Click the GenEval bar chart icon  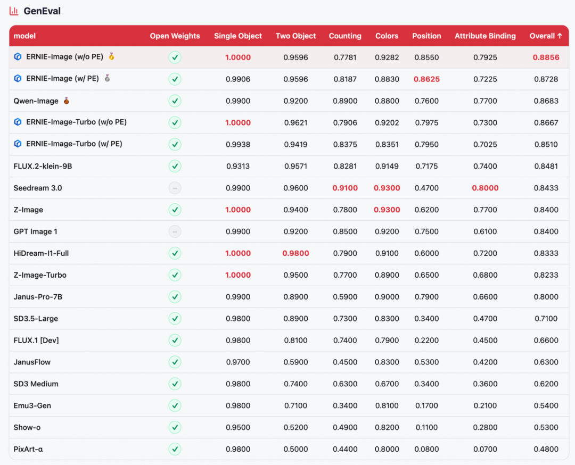pos(14,11)
